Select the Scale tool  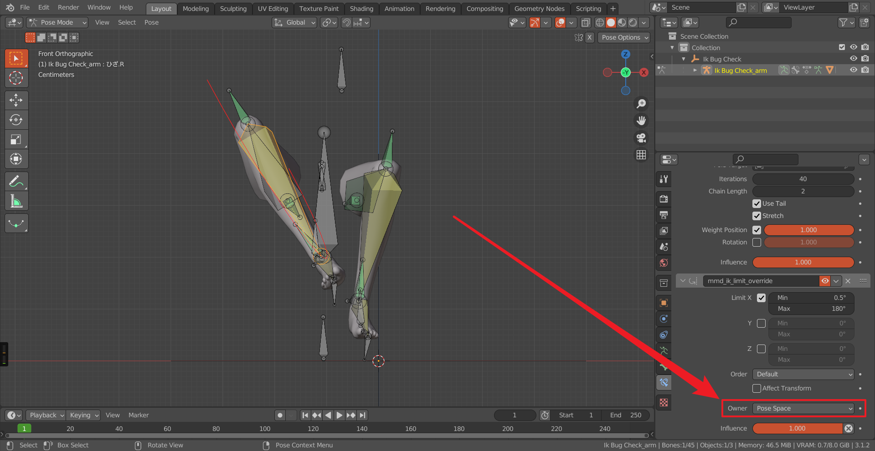16,139
